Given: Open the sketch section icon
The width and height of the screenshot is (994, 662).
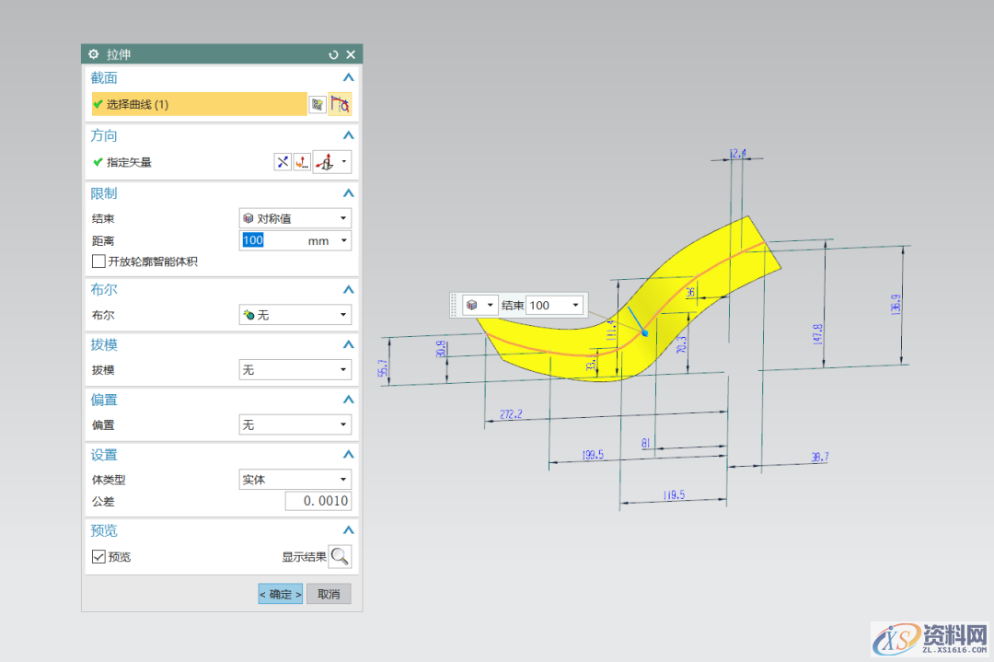Looking at the screenshot, I should [318, 105].
